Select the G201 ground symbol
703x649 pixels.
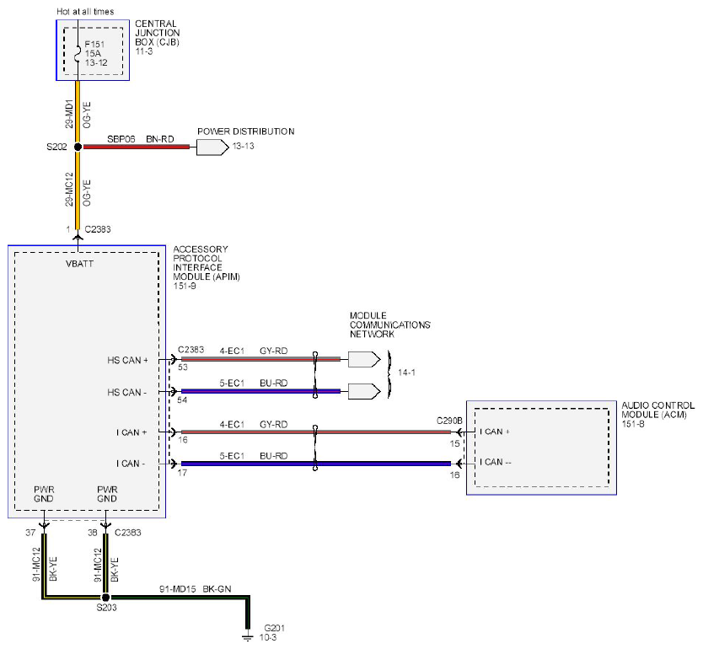pyautogui.click(x=248, y=637)
